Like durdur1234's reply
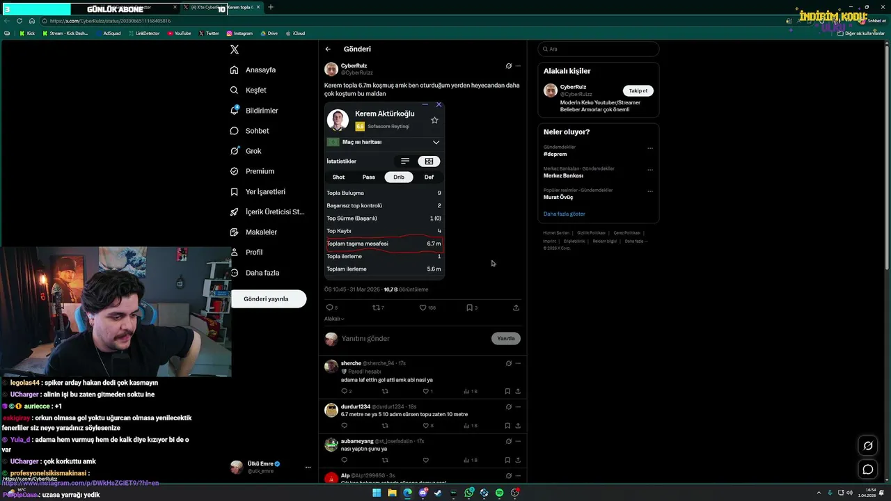This screenshot has height=501, width=891. (426, 426)
